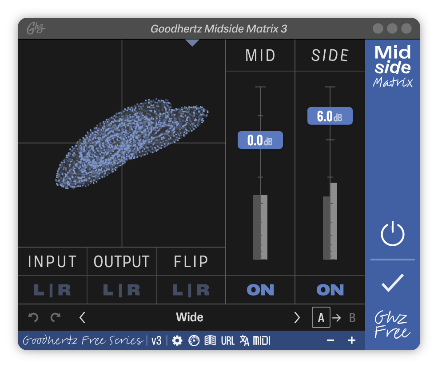This screenshot has height=368, width=438.
Task: Click the 6.0 dB value display
Action: pyautogui.click(x=330, y=116)
